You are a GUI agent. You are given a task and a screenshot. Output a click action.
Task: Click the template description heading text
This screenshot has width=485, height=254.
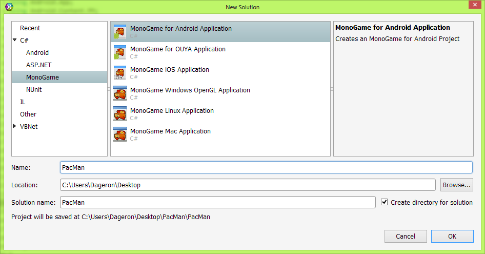pyautogui.click(x=393, y=28)
